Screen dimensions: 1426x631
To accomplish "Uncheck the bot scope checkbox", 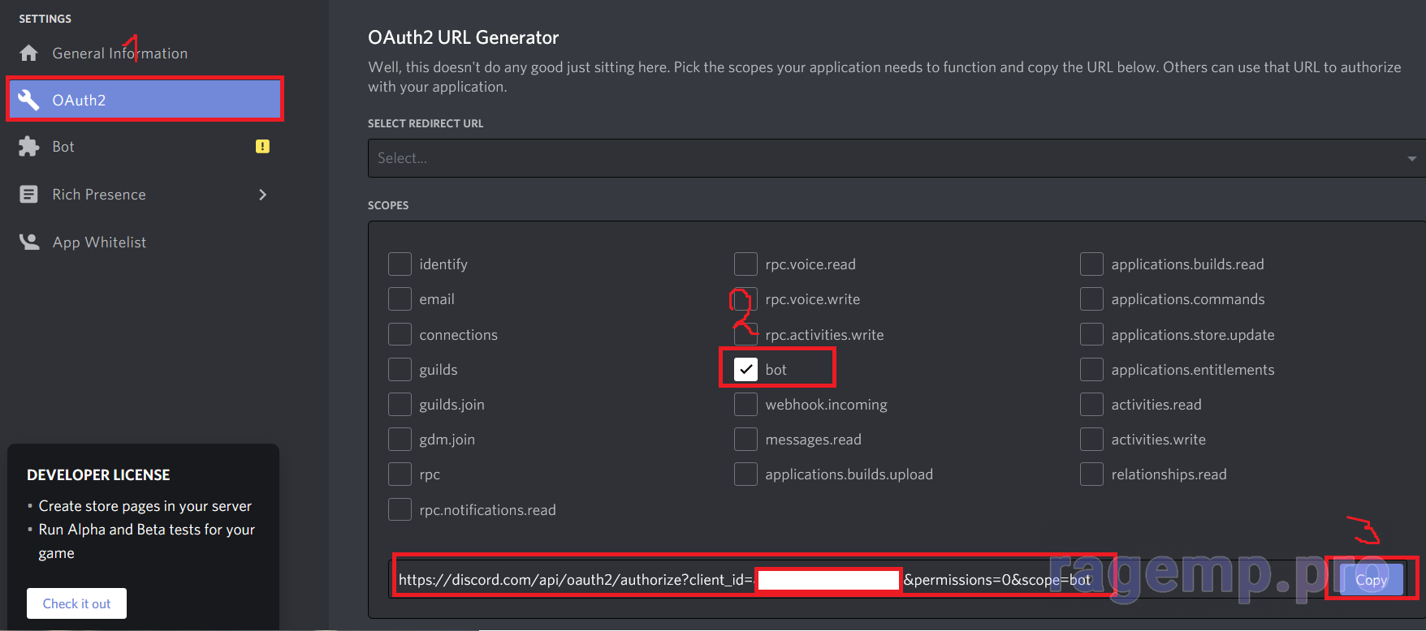I will click(x=745, y=370).
